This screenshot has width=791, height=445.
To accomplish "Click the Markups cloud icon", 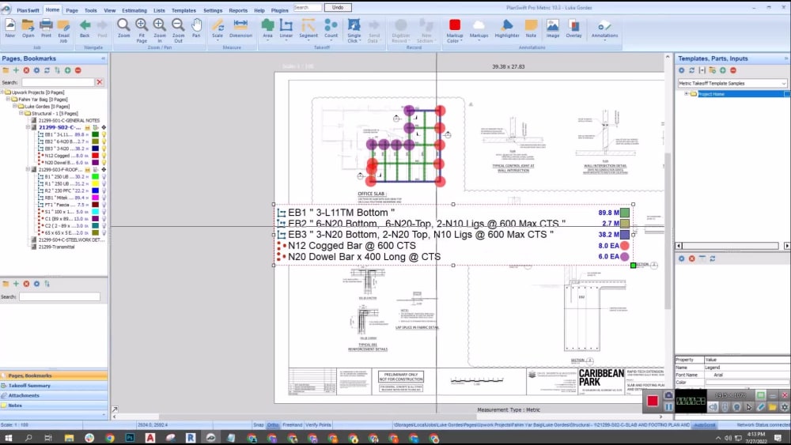I will click(479, 28).
